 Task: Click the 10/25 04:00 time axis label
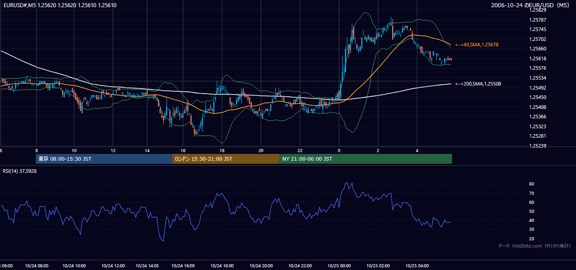pos(417,266)
